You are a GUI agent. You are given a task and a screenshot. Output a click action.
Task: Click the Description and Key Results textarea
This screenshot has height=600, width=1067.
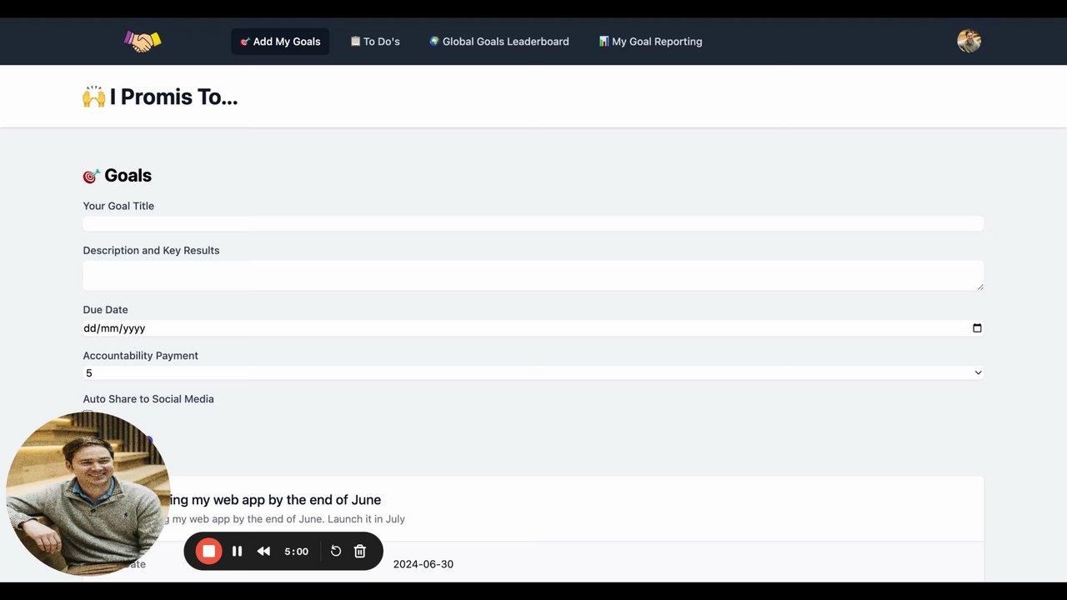533,276
